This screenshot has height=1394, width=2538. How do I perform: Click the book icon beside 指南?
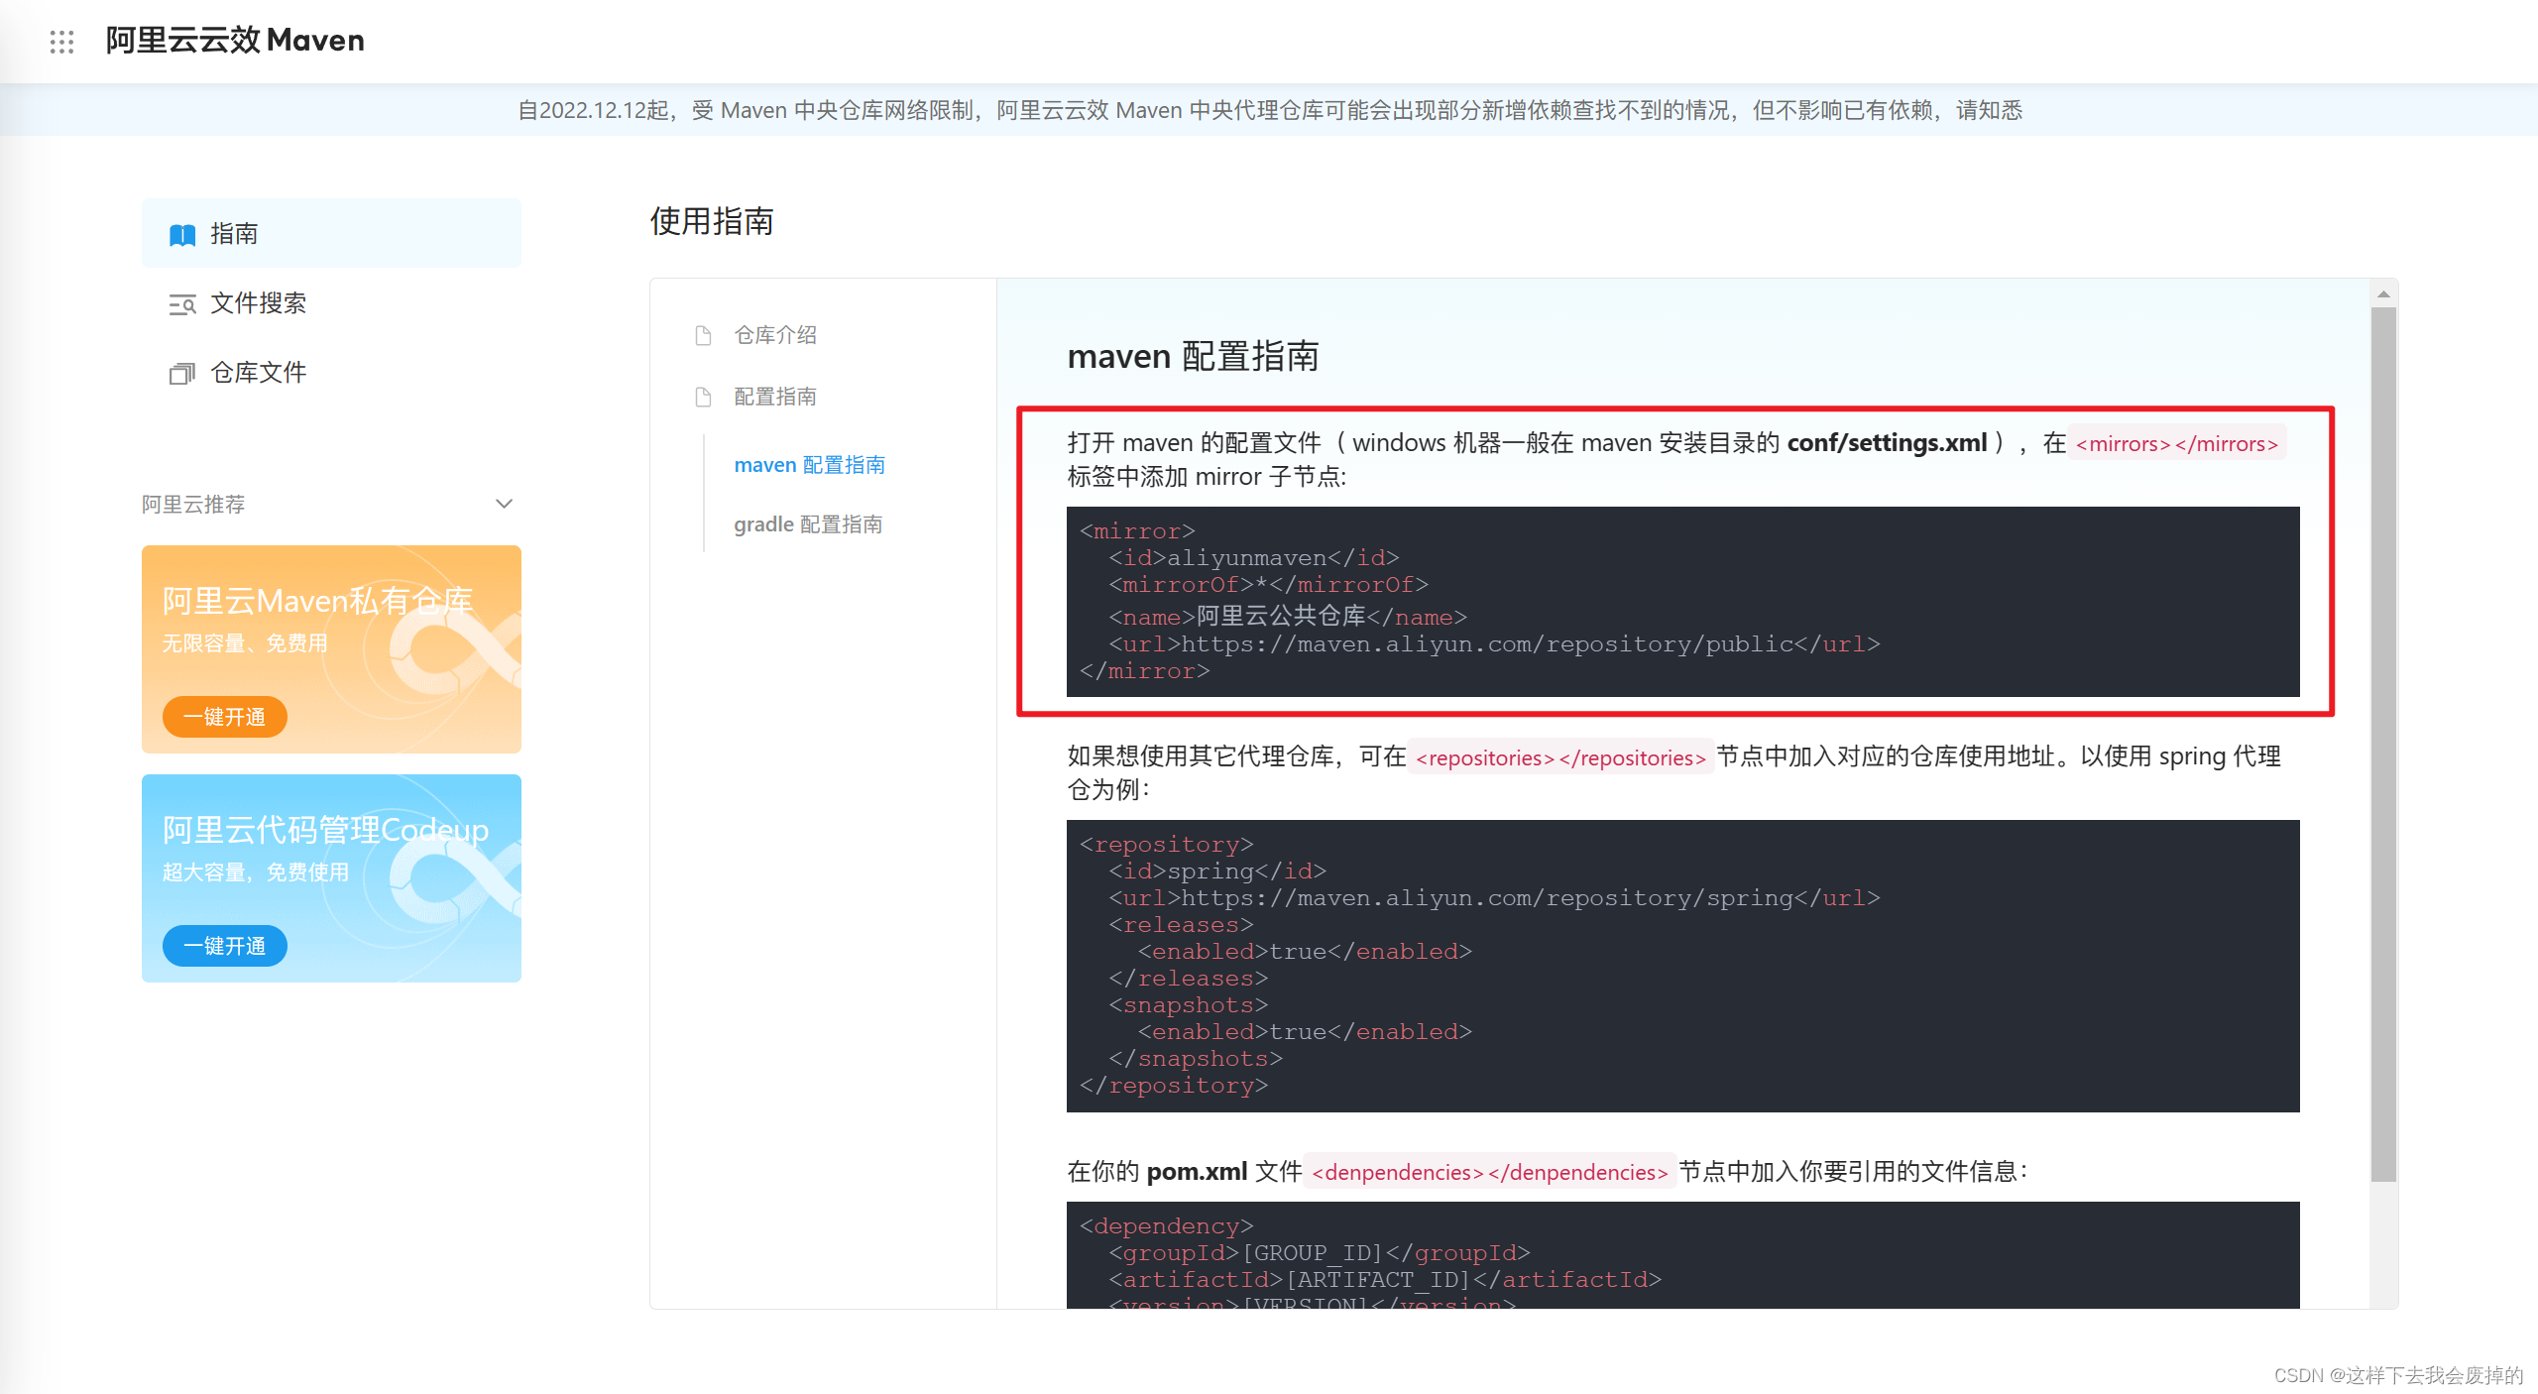tap(182, 234)
